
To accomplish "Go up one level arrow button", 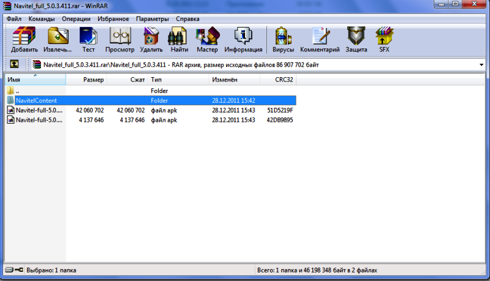I will pyautogui.click(x=13, y=64).
